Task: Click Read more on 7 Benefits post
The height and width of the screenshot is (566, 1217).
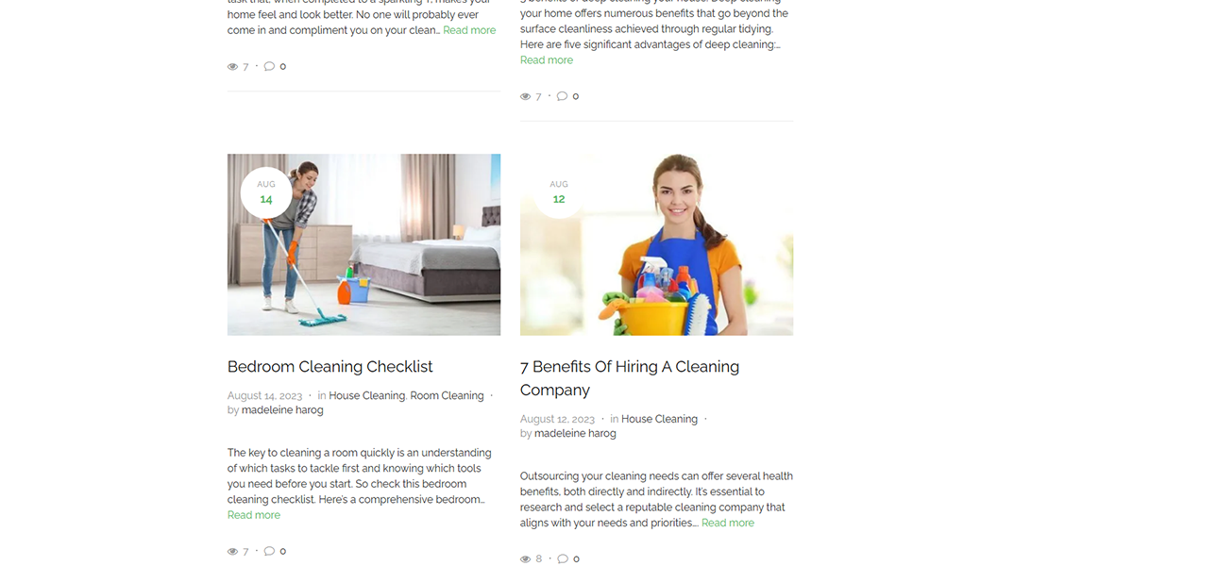Action: (728, 523)
